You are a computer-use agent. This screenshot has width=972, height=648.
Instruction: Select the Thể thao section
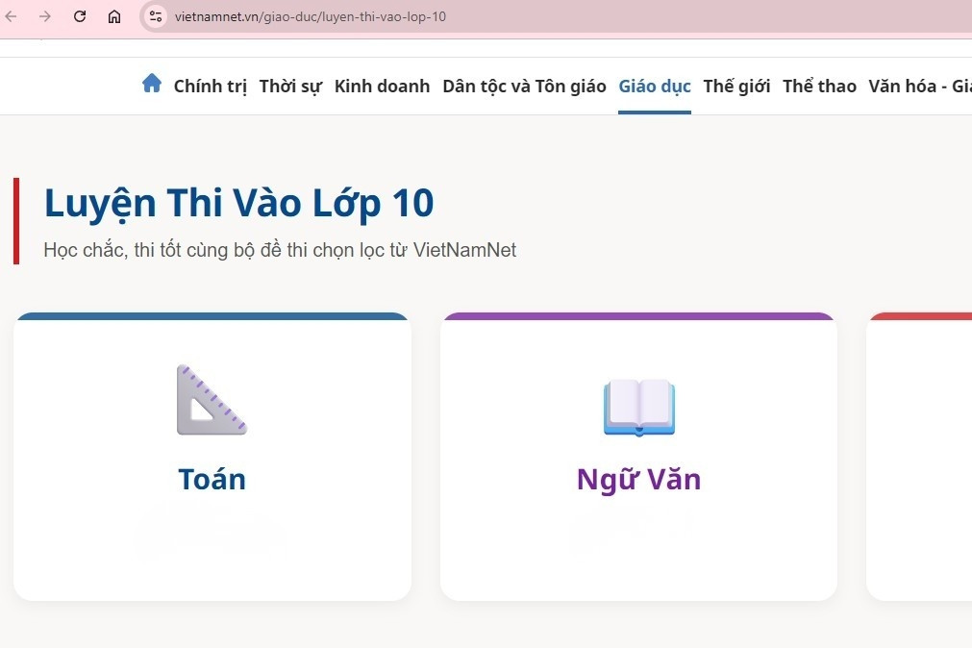818,86
